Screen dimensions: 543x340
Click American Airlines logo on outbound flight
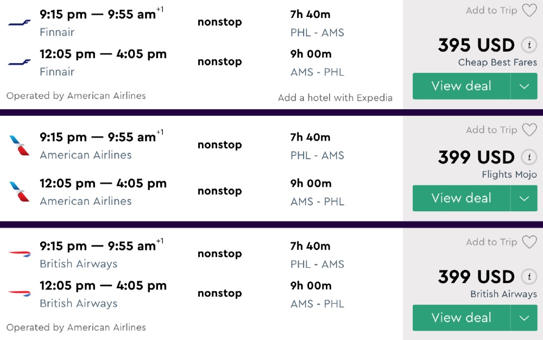(20, 146)
